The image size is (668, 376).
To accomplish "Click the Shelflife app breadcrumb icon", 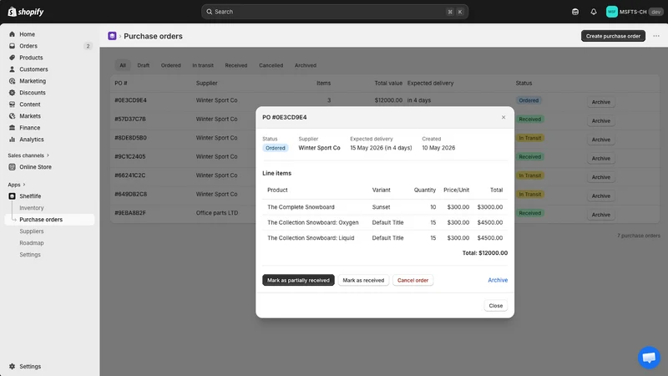I will (112, 36).
